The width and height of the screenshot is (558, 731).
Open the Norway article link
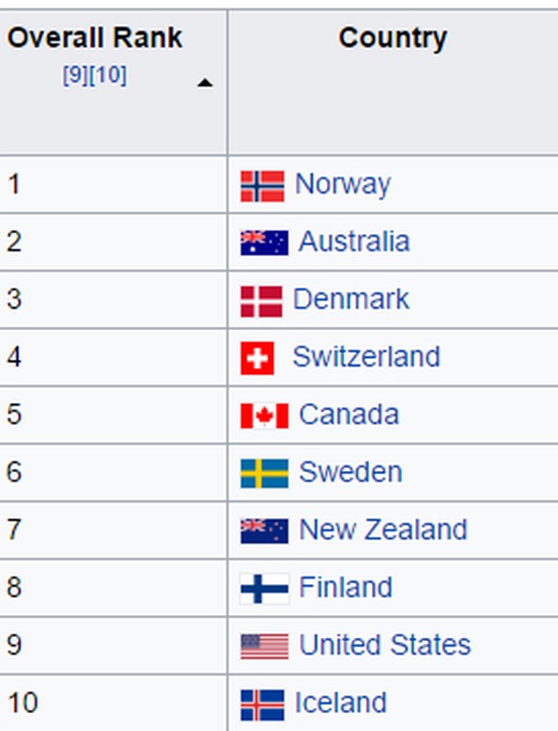point(342,184)
